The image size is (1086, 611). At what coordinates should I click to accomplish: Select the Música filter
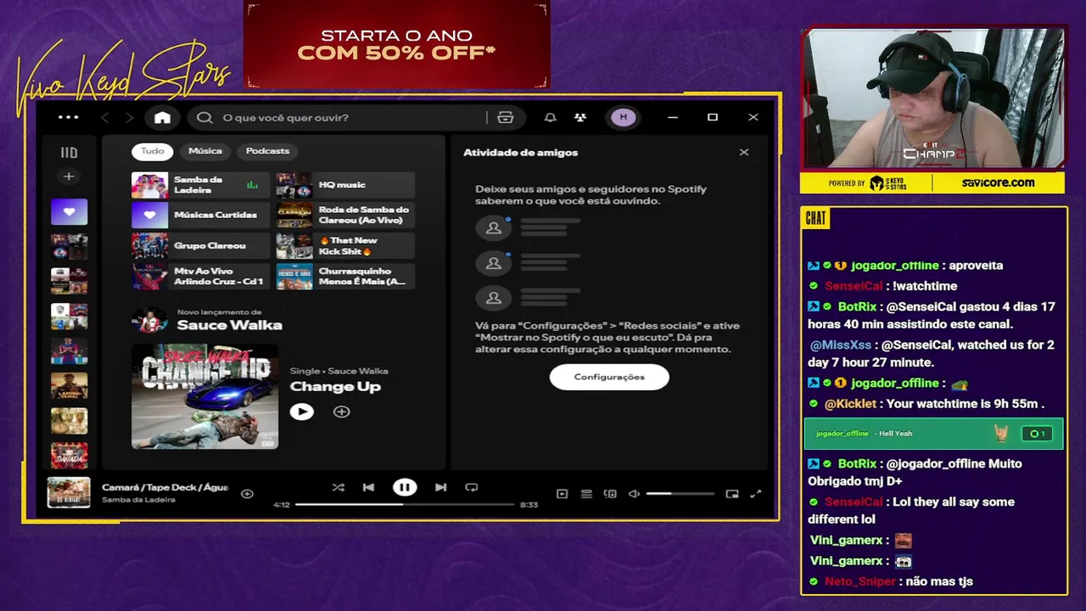205,151
